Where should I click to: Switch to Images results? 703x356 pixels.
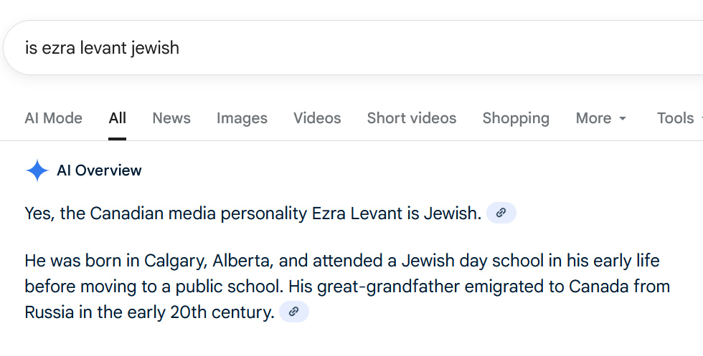[x=242, y=118]
